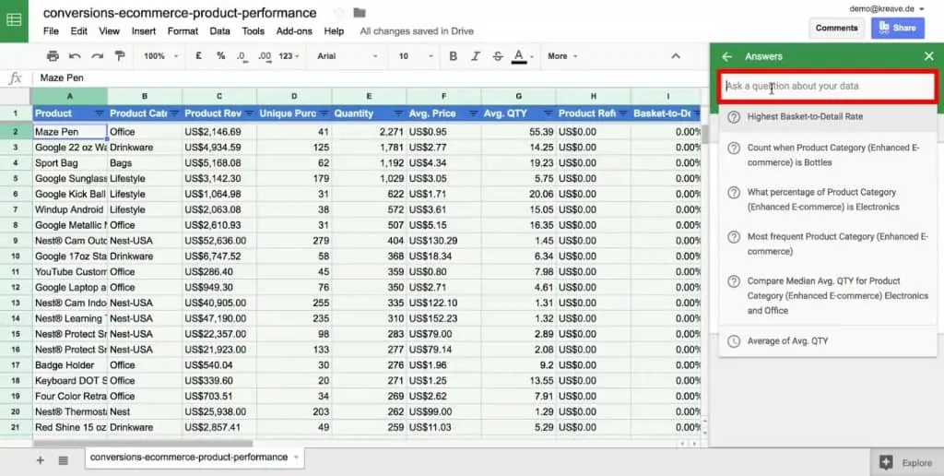Choose What percentage is Electronics suggestion
This screenshot has width=944, height=476.
[828, 199]
